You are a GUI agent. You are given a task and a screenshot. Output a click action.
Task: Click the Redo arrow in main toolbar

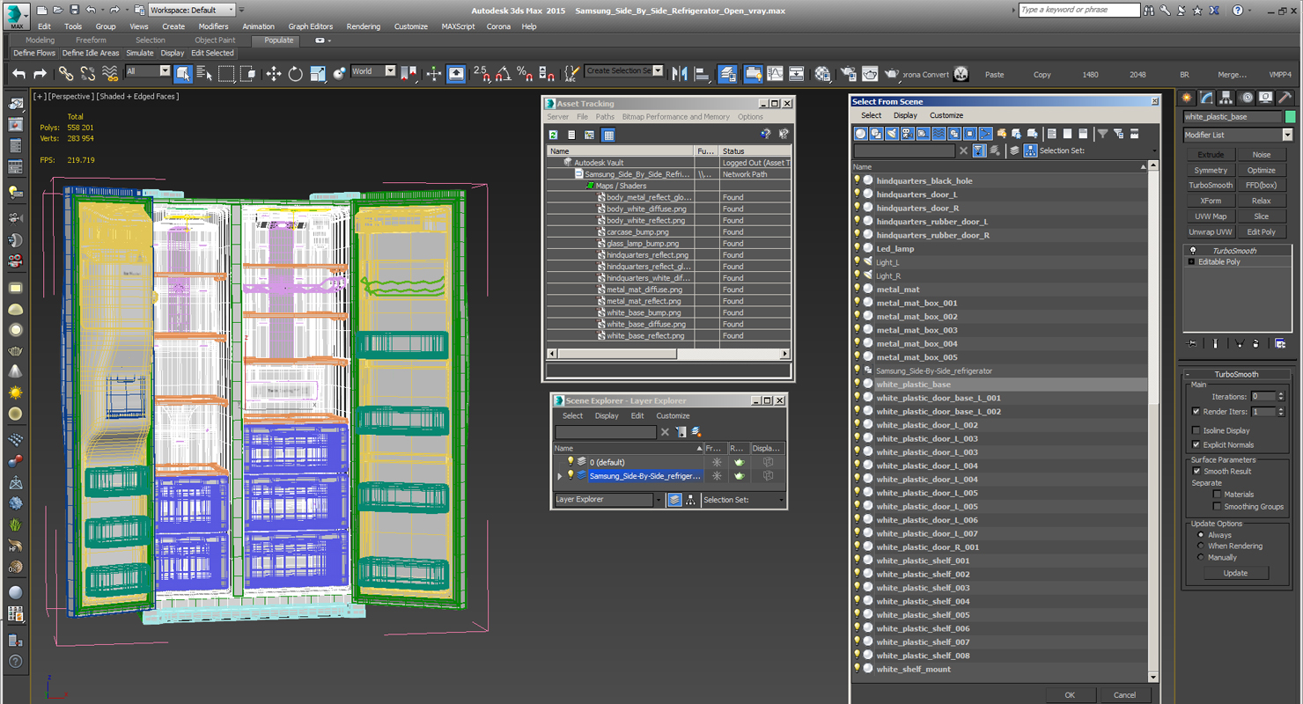pos(39,74)
